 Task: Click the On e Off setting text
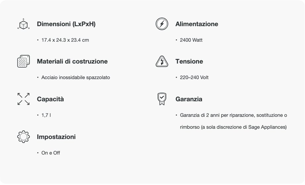[51, 153]
